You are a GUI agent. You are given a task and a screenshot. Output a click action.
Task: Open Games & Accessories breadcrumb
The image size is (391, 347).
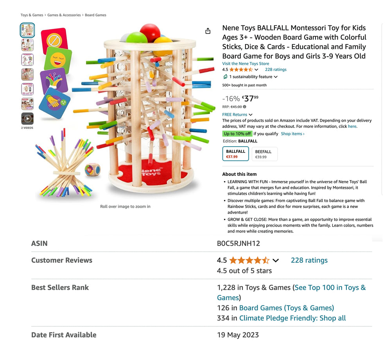[64, 15]
